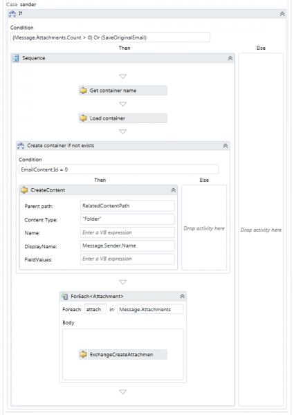
Task: Click the Create container if not exists icon
Action: pyautogui.click(x=21, y=145)
